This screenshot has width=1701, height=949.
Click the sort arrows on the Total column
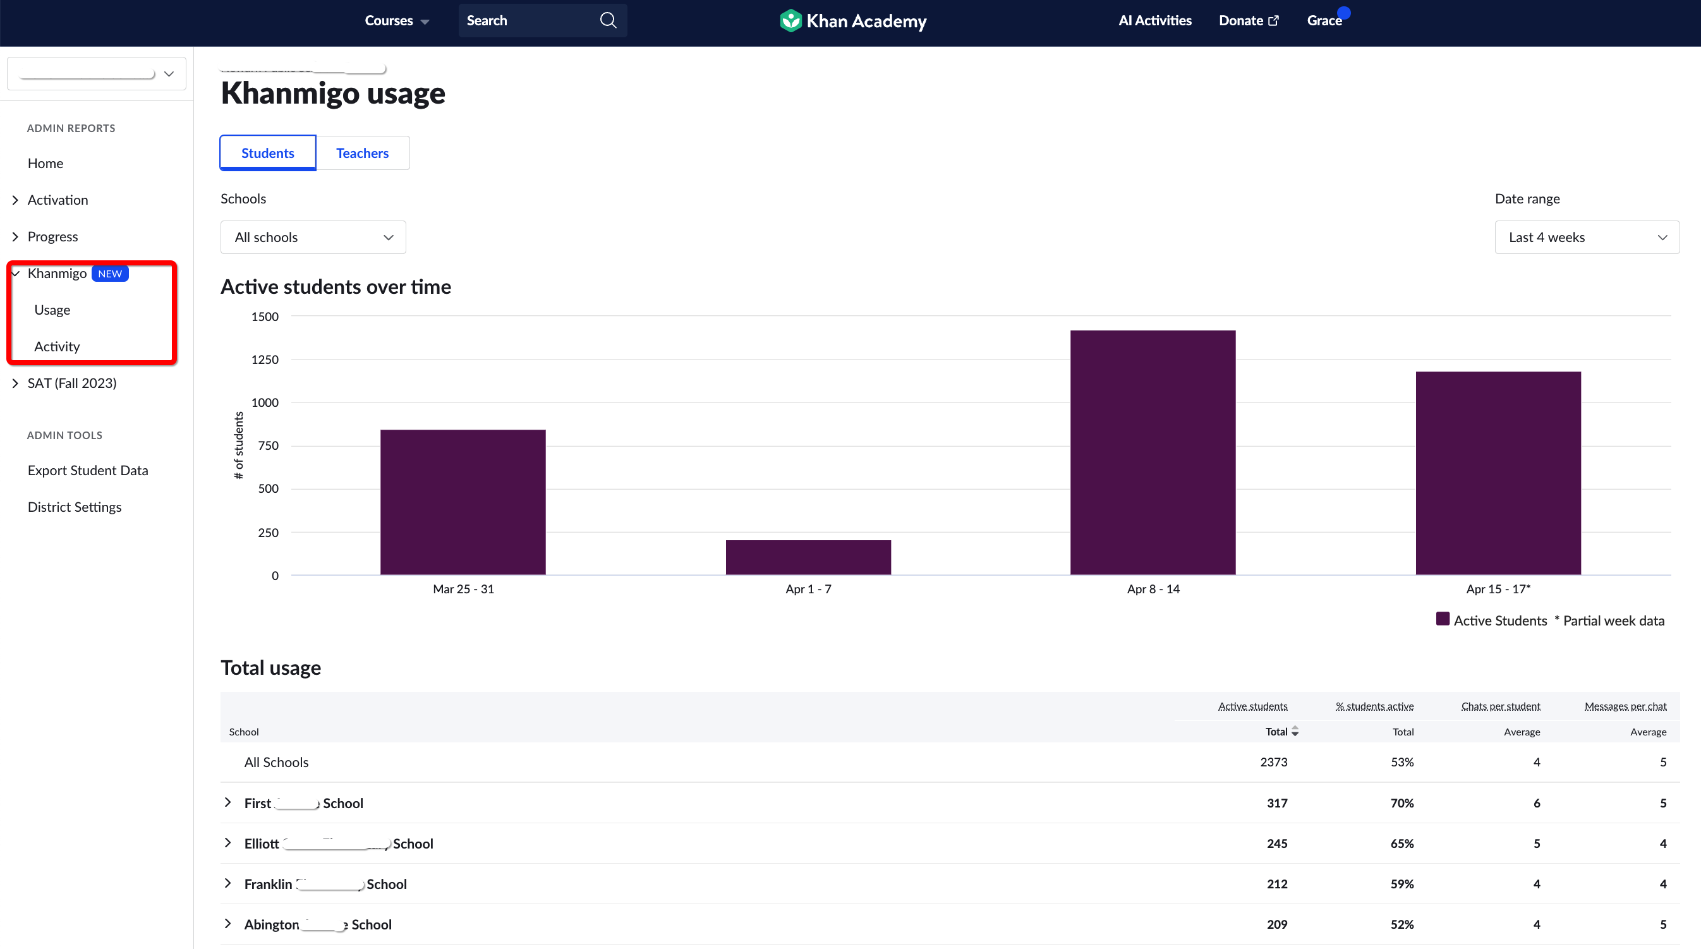click(x=1296, y=732)
